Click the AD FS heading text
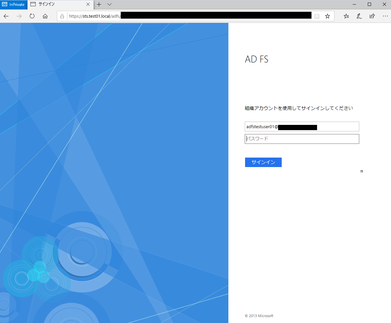The width and height of the screenshot is (391, 323). pyautogui.click(x=256, y=59)
